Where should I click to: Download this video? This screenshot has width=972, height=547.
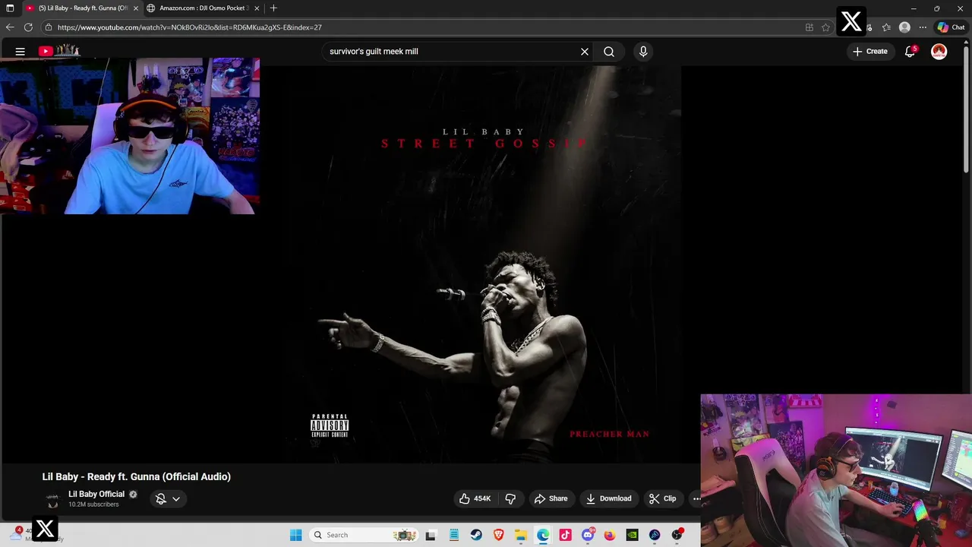(x=609, y=498)
